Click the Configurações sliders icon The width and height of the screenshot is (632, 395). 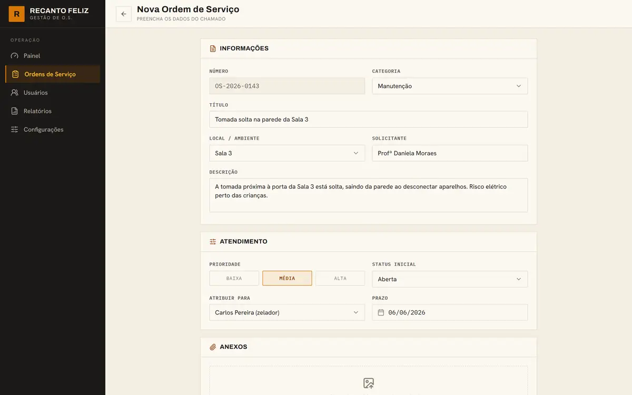click(x=15, y=130)
